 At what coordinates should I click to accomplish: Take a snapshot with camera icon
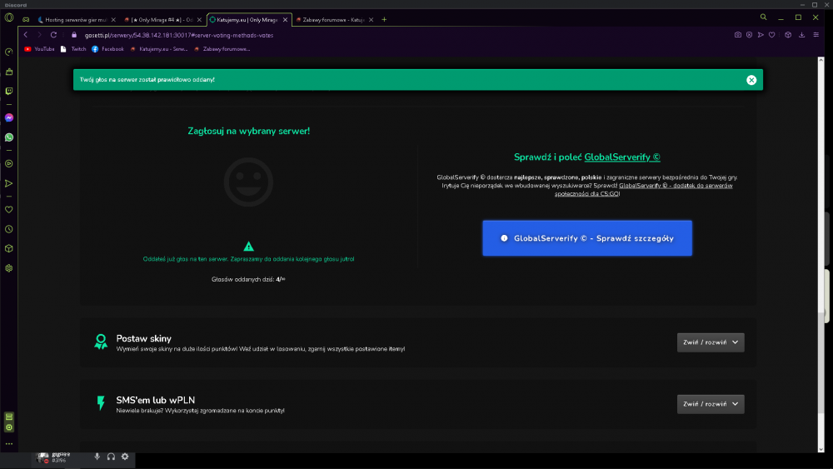[738, 35]
